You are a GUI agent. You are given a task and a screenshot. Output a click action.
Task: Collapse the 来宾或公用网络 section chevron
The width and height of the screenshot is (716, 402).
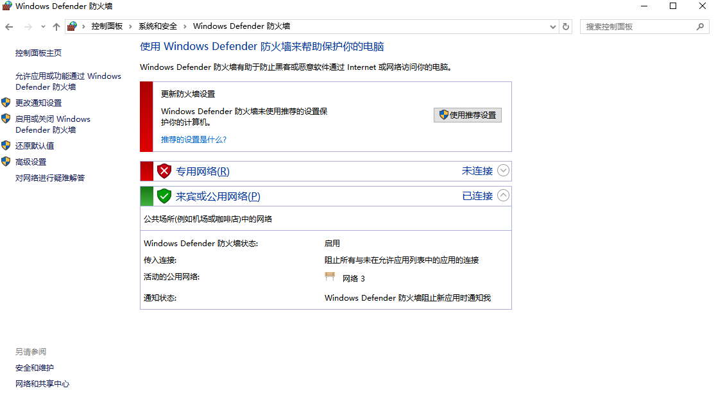(503, 196)
